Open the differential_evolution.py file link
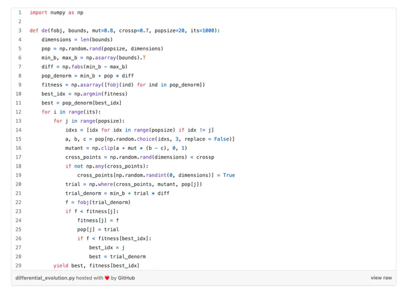Screen dimensions: 419x293 point(45,278)
